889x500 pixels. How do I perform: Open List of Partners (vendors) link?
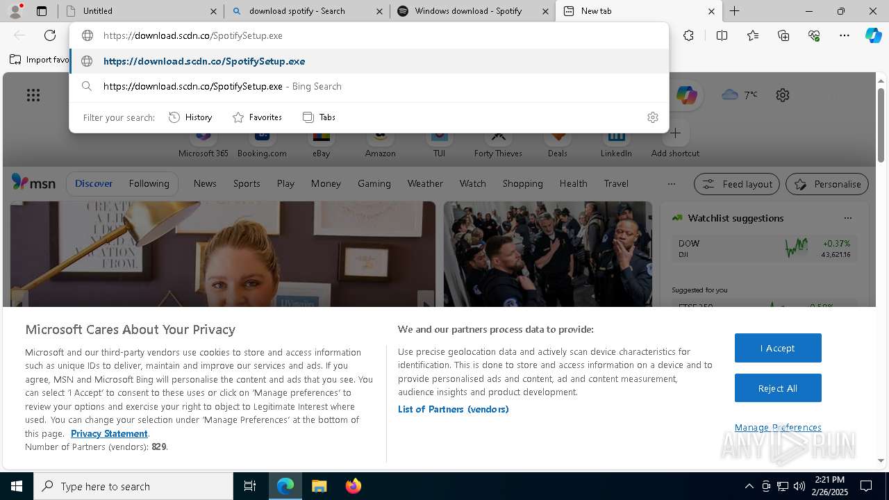coord(454,409)
